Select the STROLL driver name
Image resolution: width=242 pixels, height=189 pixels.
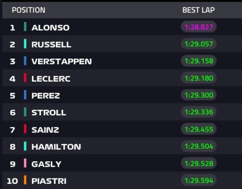(x=49, y=113)
